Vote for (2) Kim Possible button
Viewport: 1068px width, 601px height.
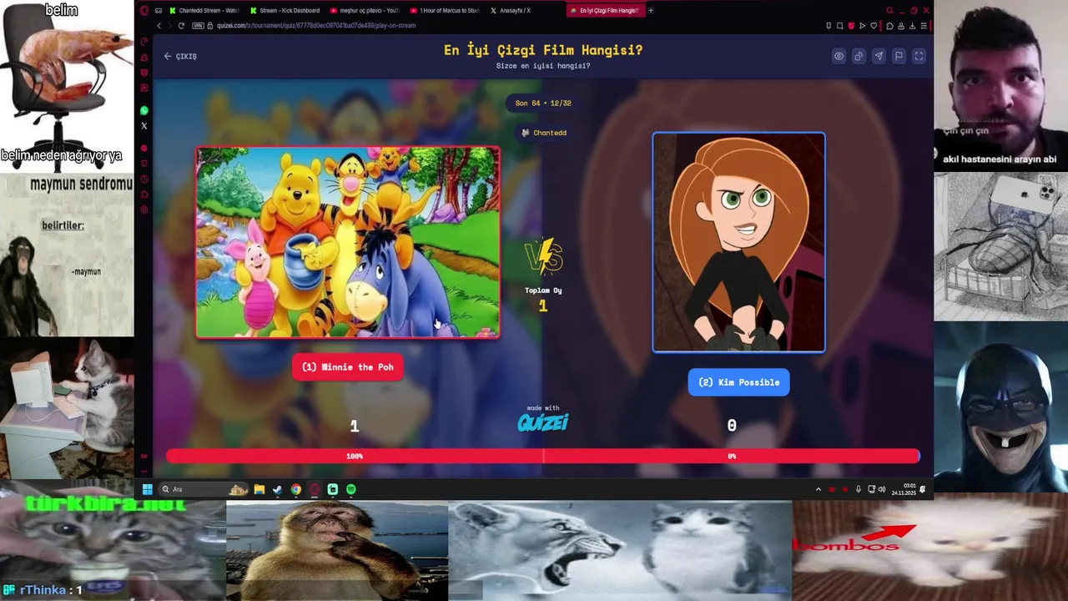pos(738,382)
